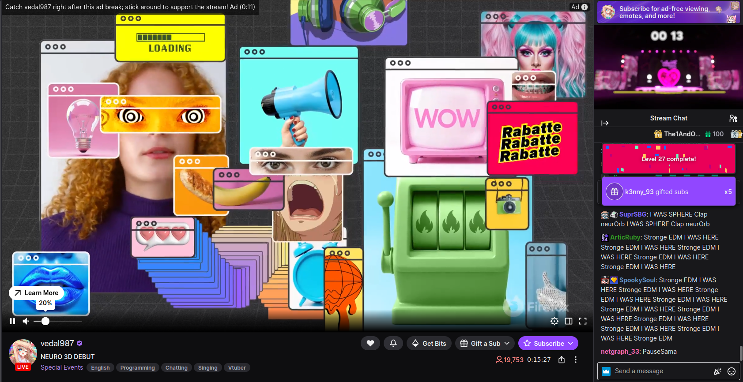View ad info icon
The height and width of the screenshot is (382, 743).
[585, 7]
